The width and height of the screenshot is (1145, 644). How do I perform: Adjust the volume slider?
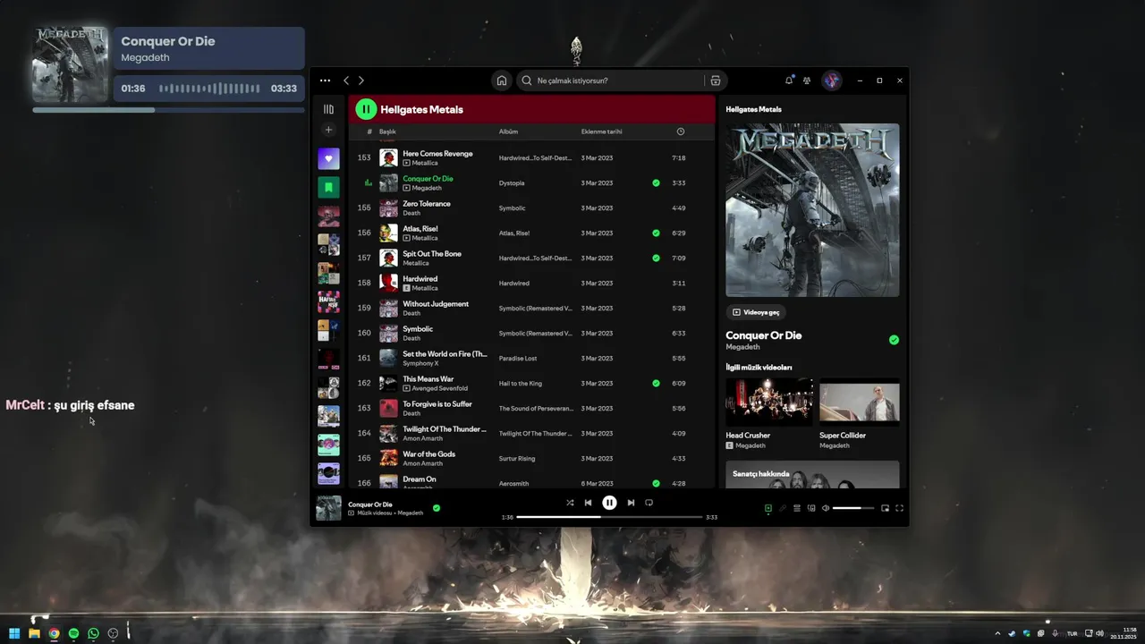click(x=853, y=508)
